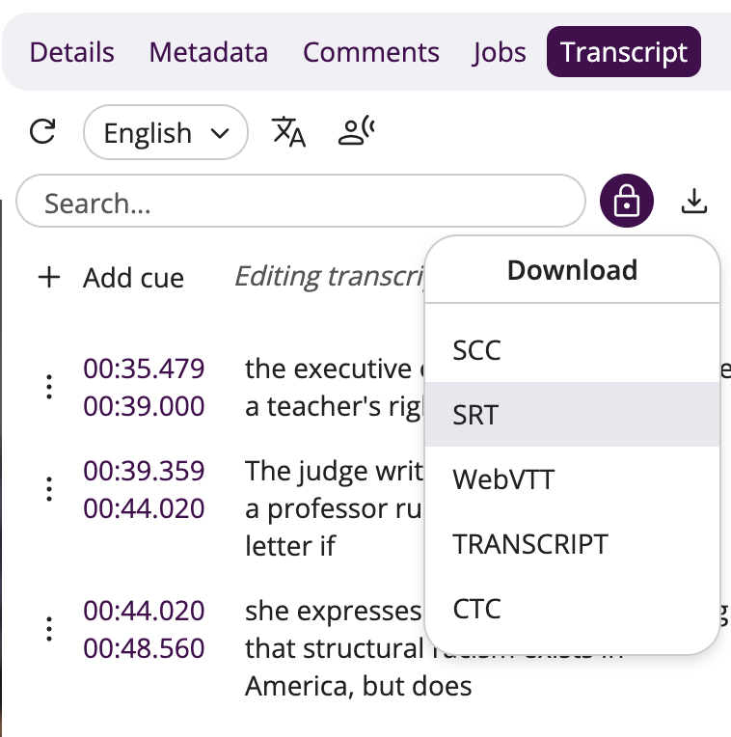Switch to the Details tab
The width and height of the screenshot is (731, 737).
(71, 52)
